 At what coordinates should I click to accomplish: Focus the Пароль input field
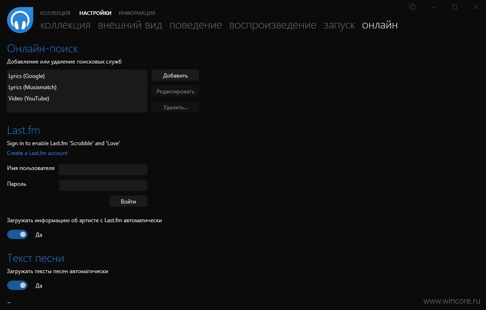pos(103,185)
